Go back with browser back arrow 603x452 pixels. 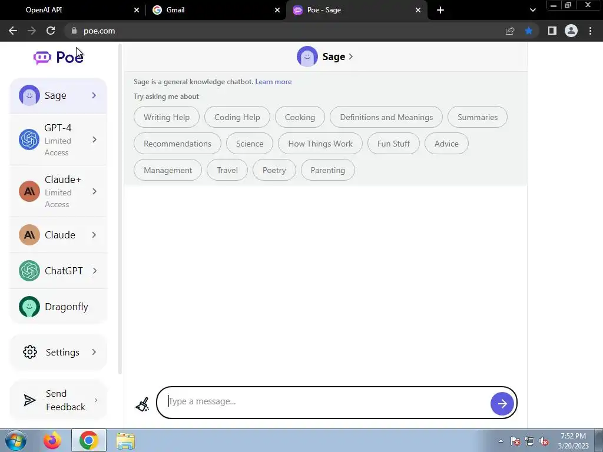(x=13, y=31)
